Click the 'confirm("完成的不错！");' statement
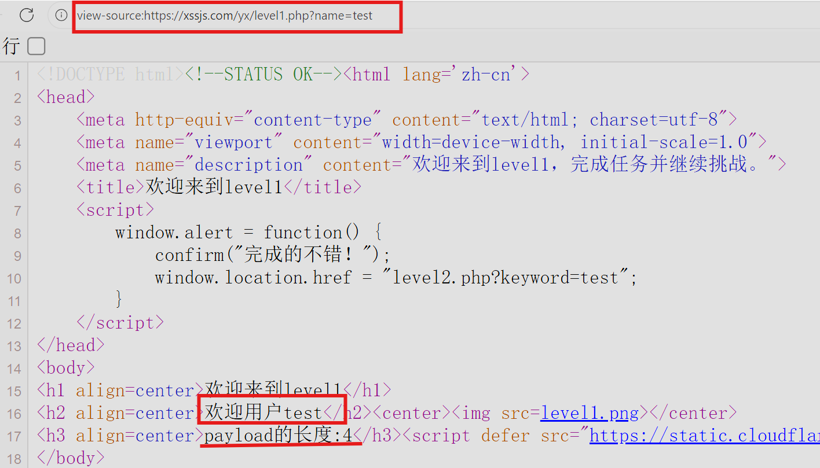Image resolution: width=820 pixels, height=468 pixels. [273, 255]
